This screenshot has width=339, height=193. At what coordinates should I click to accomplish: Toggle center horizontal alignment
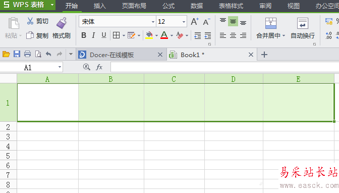233,35
